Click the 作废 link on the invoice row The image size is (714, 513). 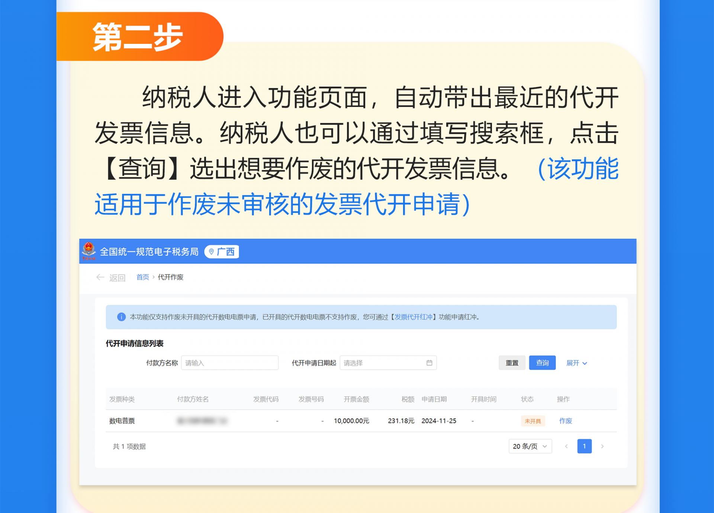pyautogui.click(x=565, y=421)
